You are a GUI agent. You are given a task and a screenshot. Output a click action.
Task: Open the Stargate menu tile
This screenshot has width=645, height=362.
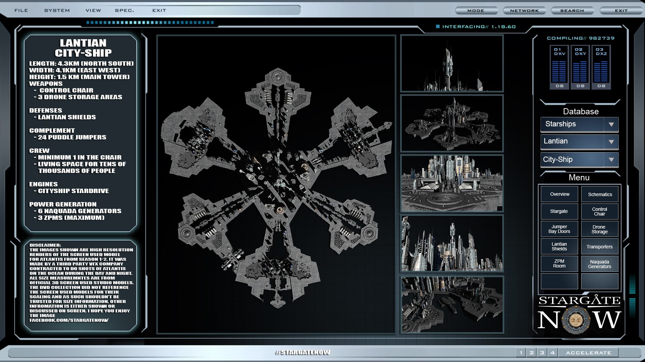point(560,211)
